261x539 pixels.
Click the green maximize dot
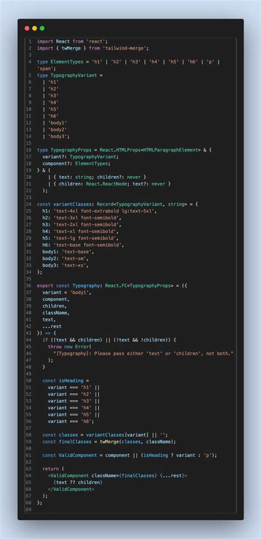pos(42,28)
